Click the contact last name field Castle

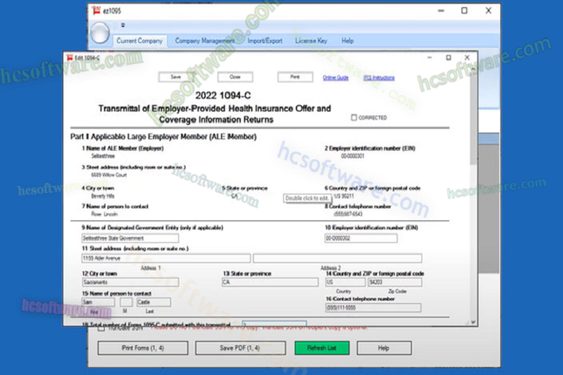pyautogui.click(x=154, y=302)
